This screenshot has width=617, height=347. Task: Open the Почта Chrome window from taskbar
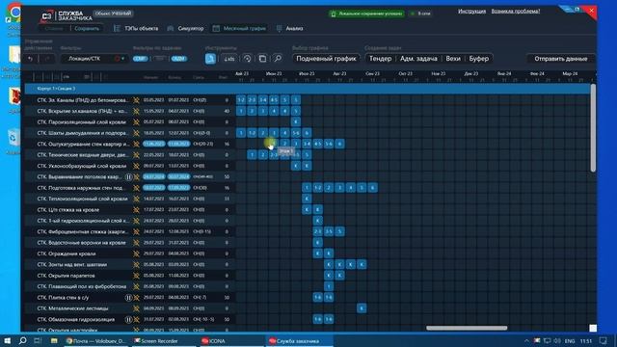(x=96, y=340)
